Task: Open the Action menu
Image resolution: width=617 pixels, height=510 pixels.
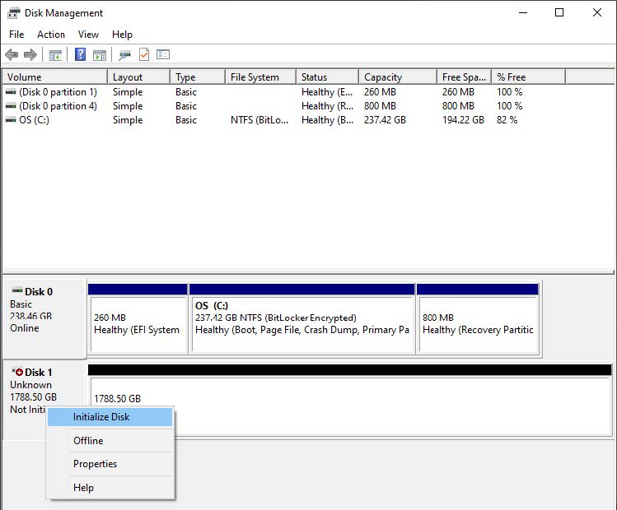Action: point(51,35)
